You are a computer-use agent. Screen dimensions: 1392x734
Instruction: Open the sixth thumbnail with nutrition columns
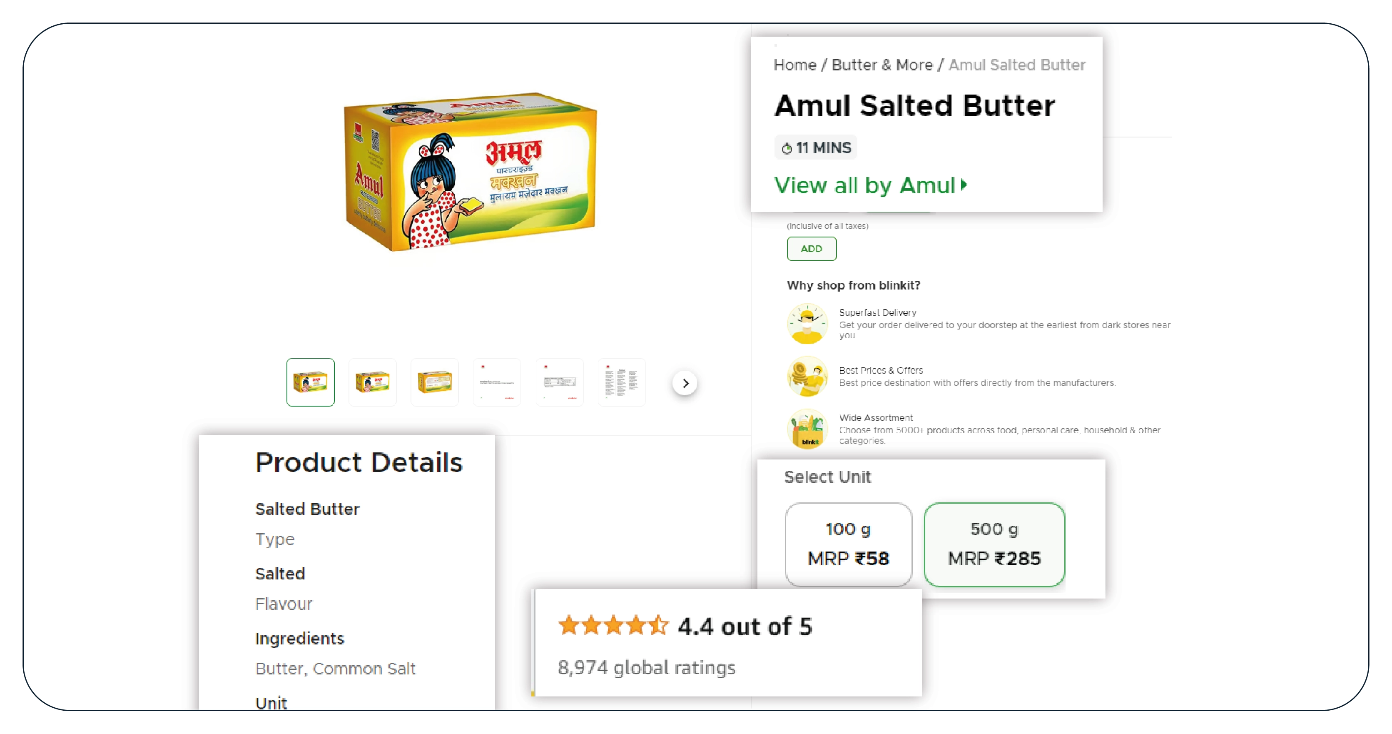622,382
